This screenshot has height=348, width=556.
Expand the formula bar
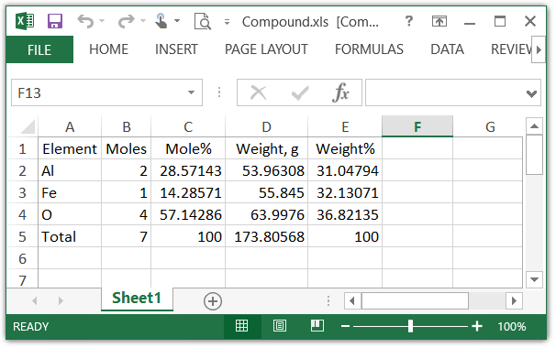531,93
